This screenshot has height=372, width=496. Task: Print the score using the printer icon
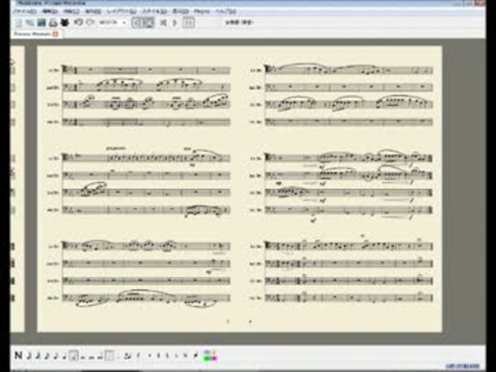click(x=53, y=22)
